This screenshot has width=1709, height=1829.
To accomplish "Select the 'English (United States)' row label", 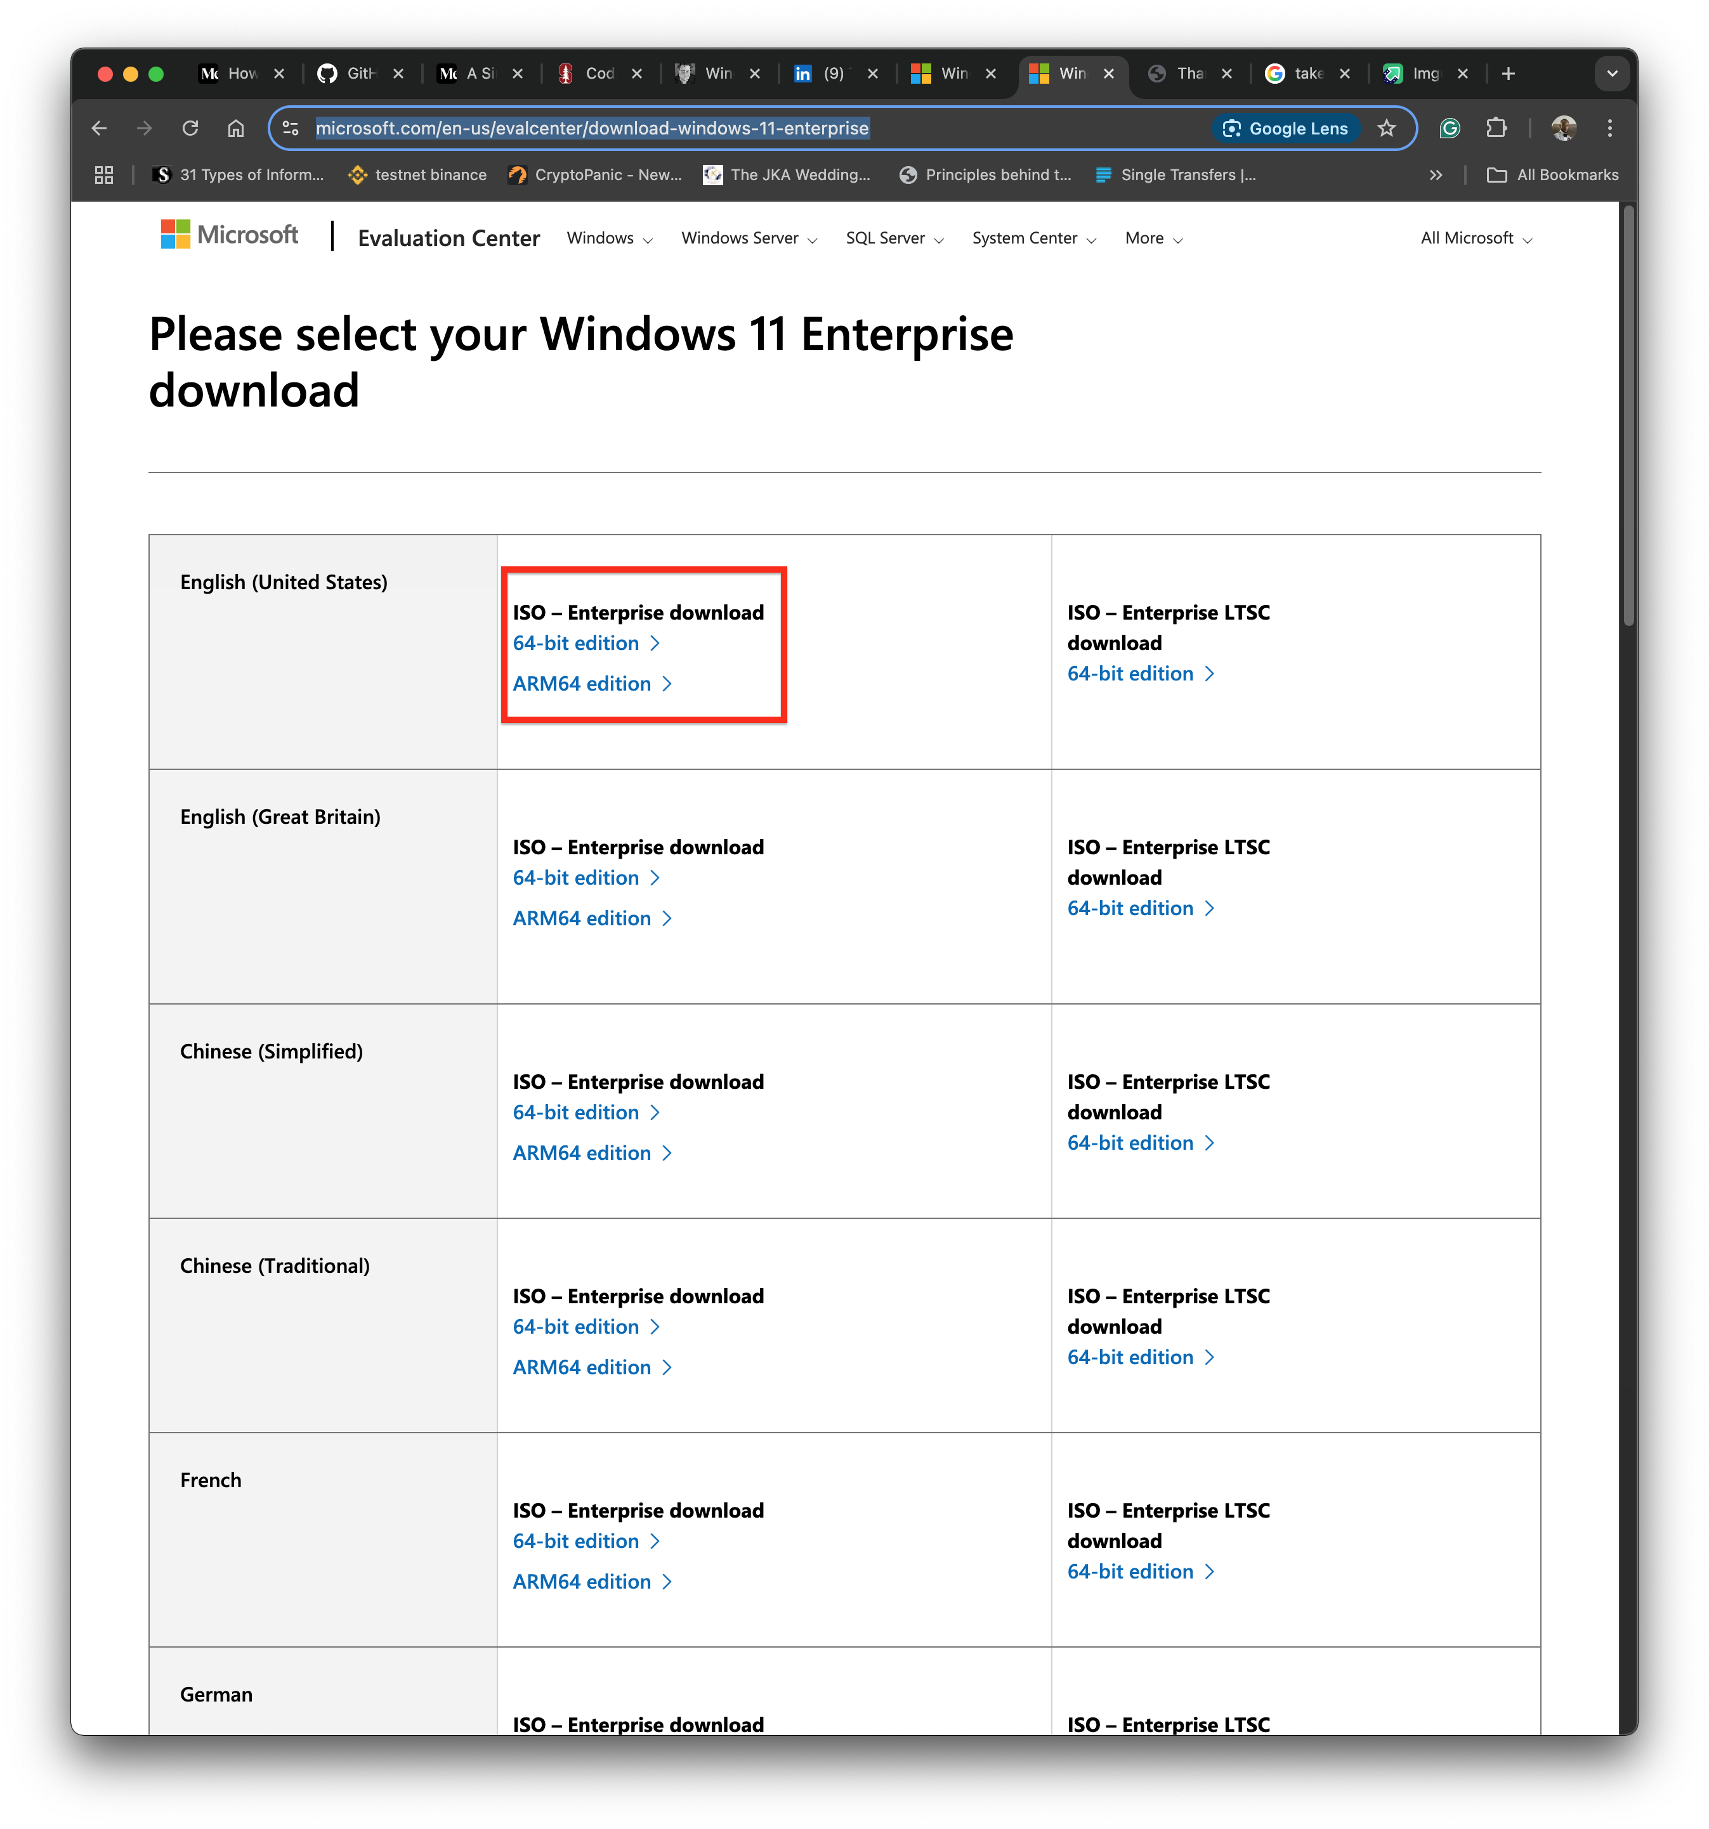I will [284, 582].
